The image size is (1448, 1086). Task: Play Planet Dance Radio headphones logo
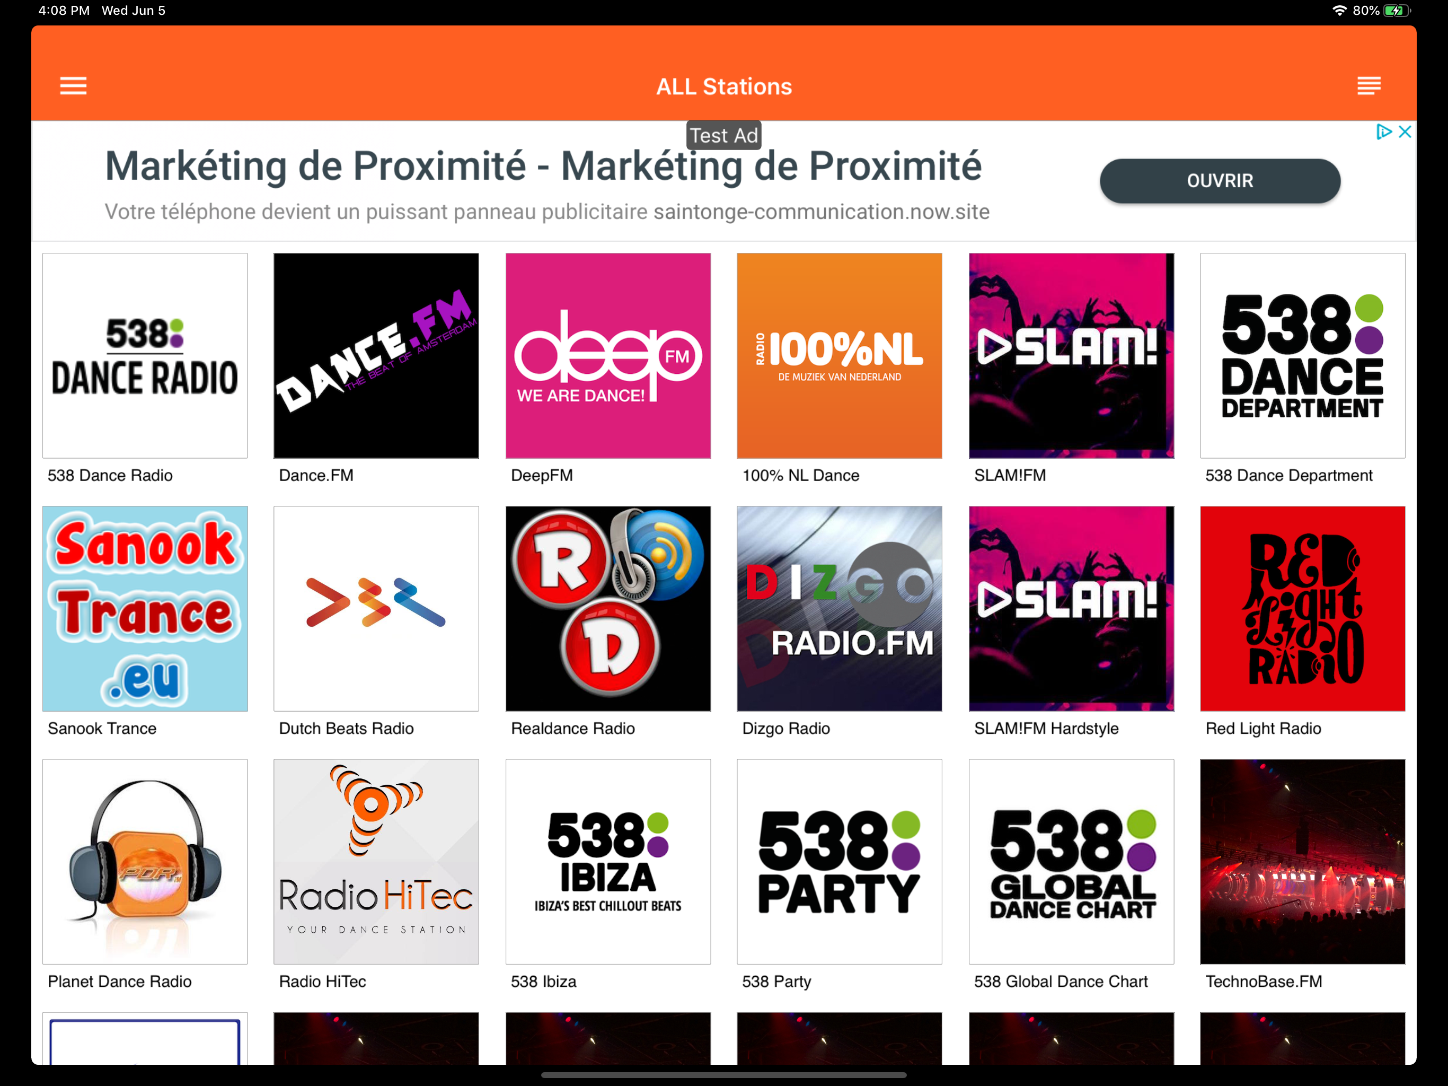(145, 861)
